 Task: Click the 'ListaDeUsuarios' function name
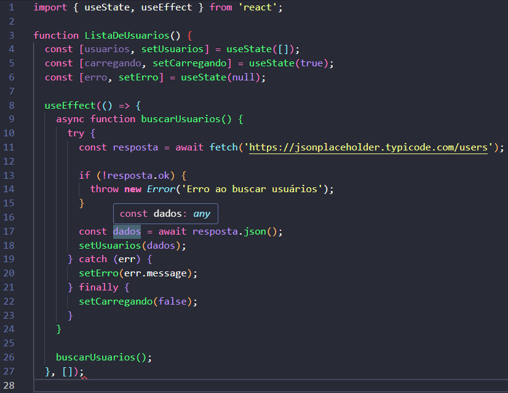(127, 35)
